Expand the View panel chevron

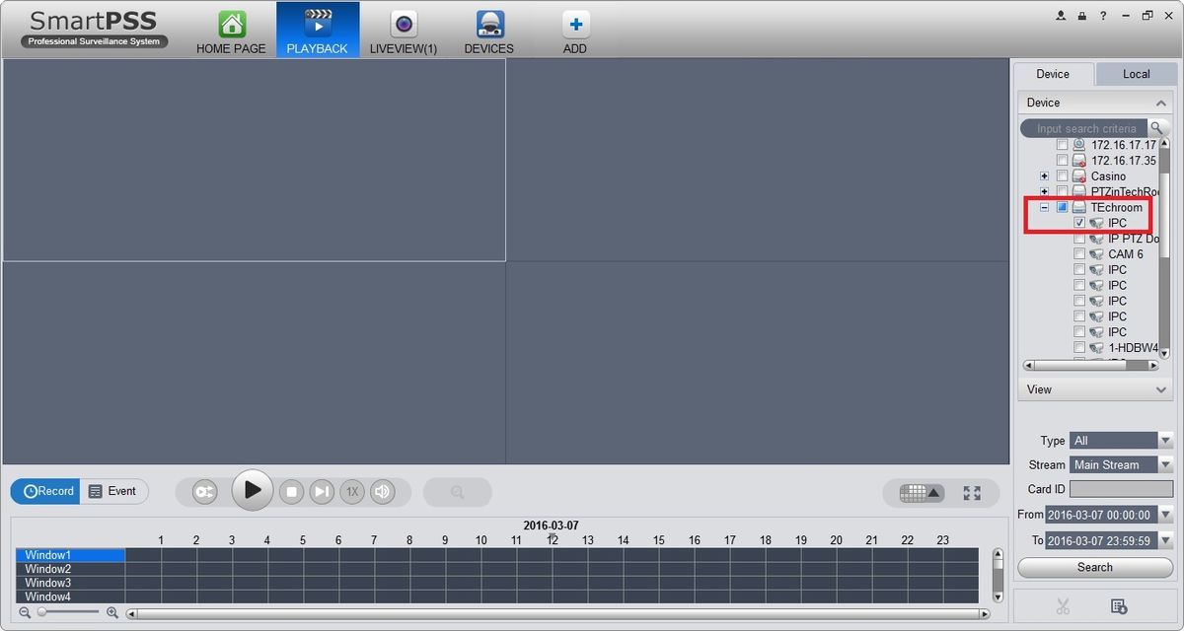click(x=1161, y=389)
